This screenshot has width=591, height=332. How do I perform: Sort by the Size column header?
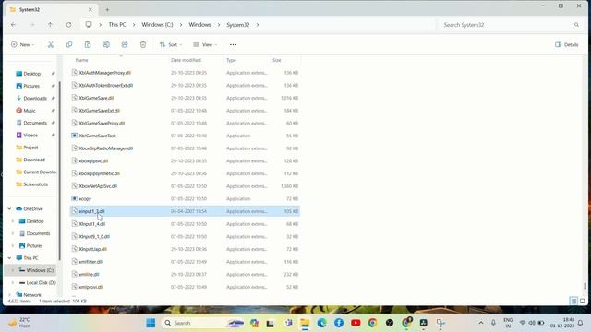[x=277, y=60]
